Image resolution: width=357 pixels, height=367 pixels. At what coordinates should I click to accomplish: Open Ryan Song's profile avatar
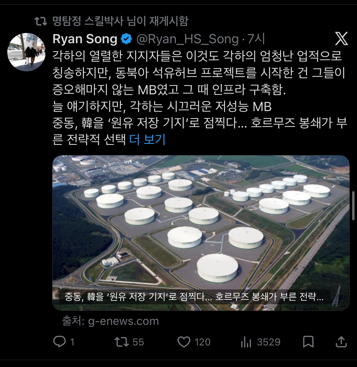(27, 52)
